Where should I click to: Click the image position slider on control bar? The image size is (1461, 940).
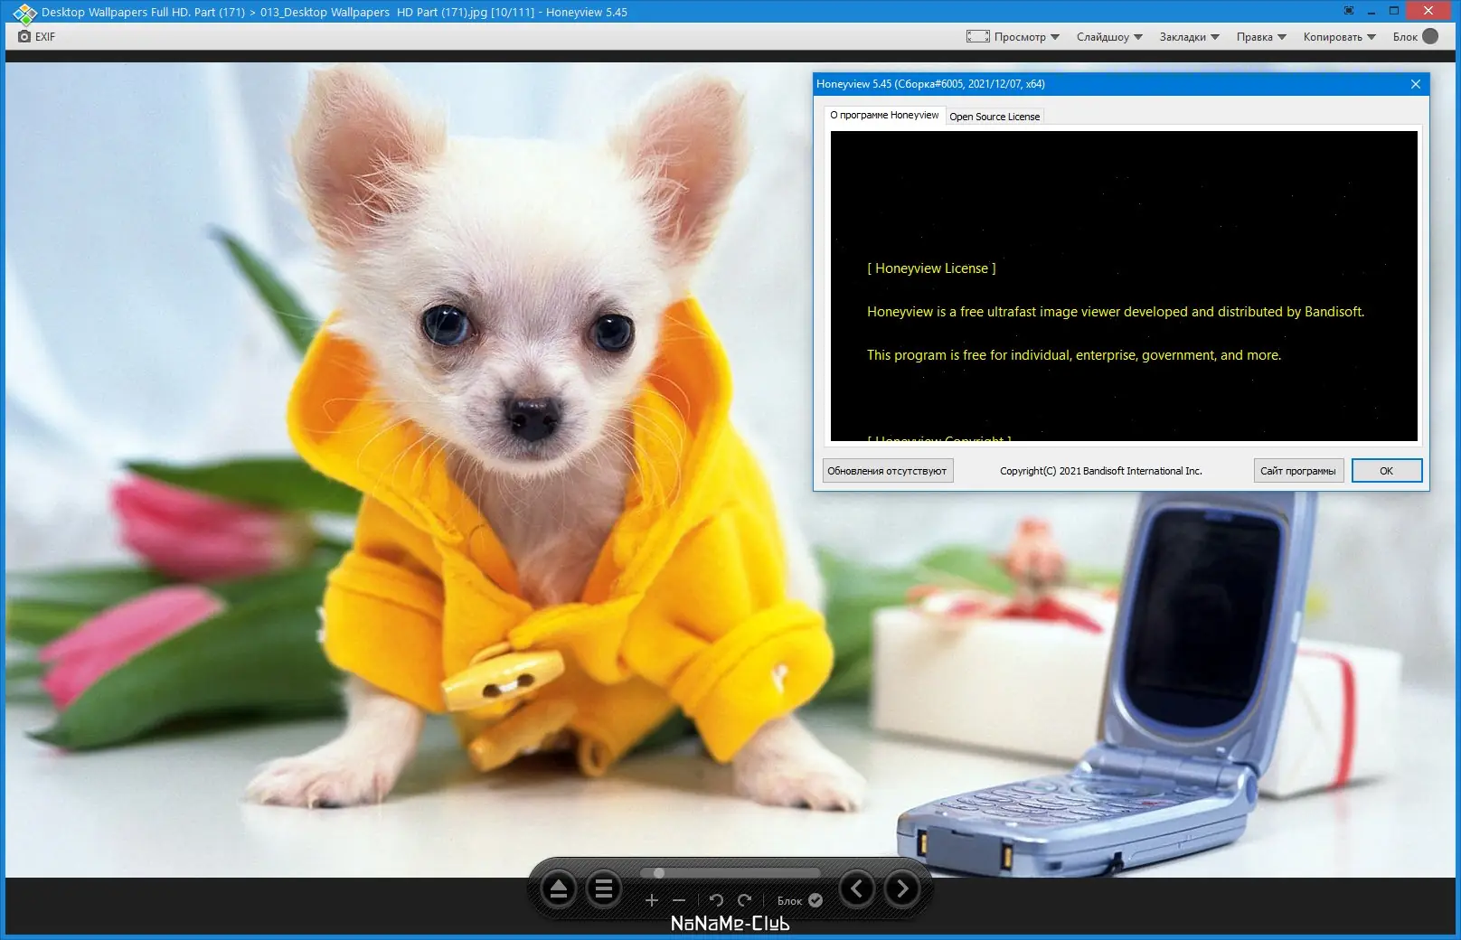click(x=730, y=873)
